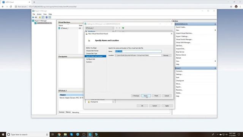Image resolution: width=243 pixels, height=137 pixels.
Task: Go to the Choose Disk Type step
Action: 92,54
